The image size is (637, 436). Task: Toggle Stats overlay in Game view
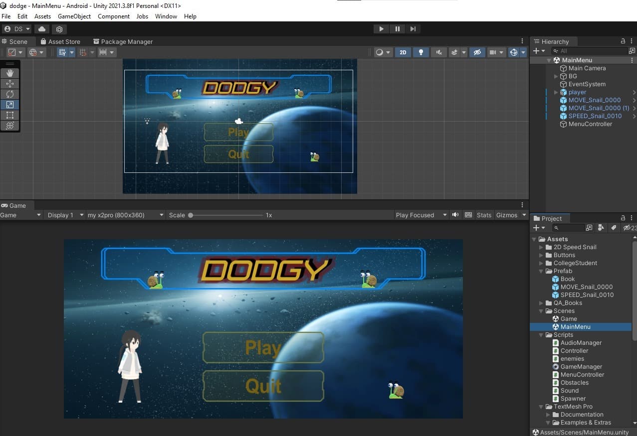[484, 215]
